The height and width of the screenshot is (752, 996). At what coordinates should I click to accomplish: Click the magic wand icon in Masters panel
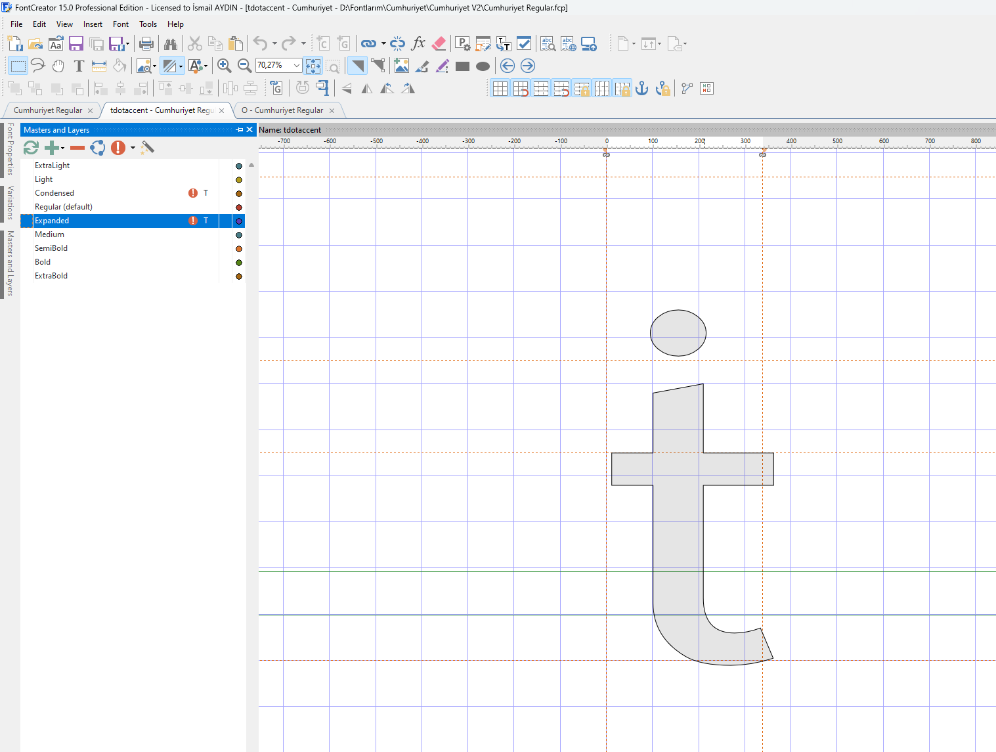tap(148, 148)
